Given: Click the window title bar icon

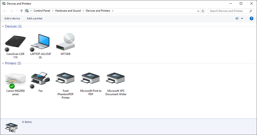Looking at the screenshot, I should (x=4, y=4).
